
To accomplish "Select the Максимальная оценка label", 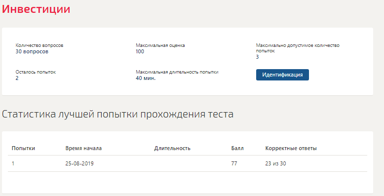I will [x=160, y=45].
